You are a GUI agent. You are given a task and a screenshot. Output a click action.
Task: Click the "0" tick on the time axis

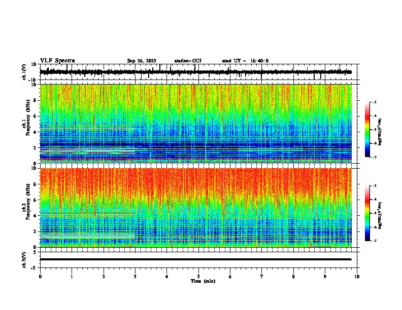click(40, 277)
